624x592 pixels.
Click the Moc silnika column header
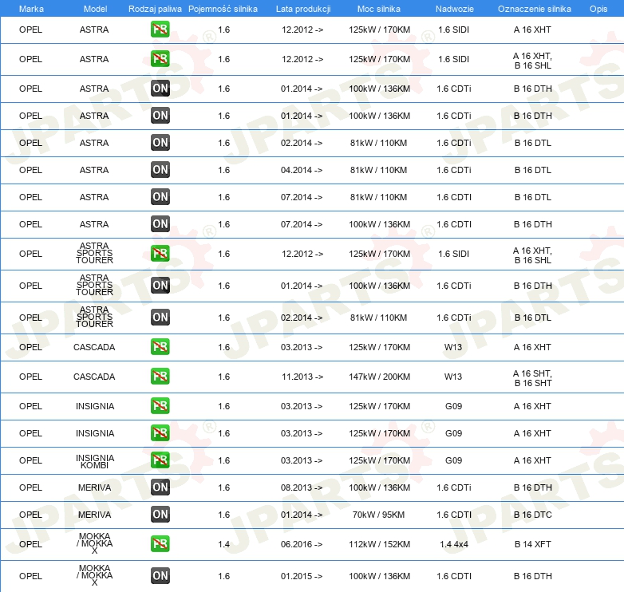pyautogui.click(x=379, y=9)
